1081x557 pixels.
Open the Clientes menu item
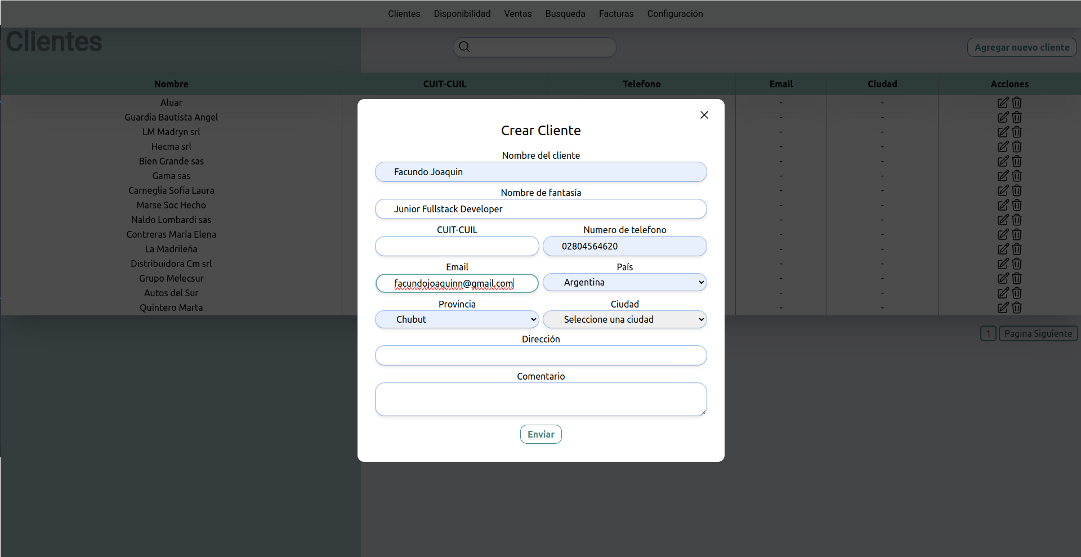click(x=404, y=14)
